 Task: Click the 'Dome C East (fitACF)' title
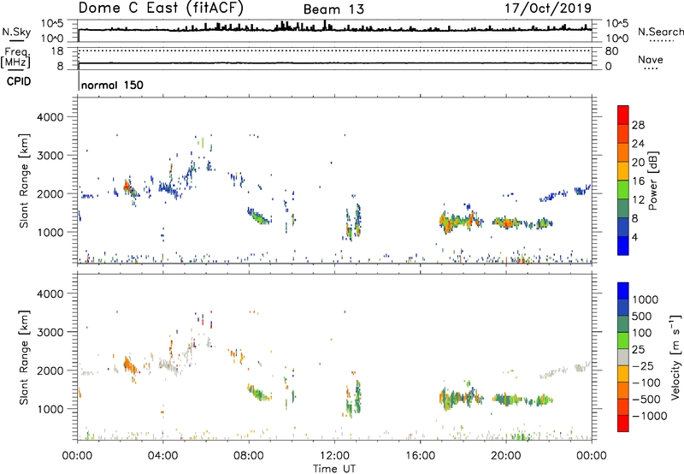161,8
